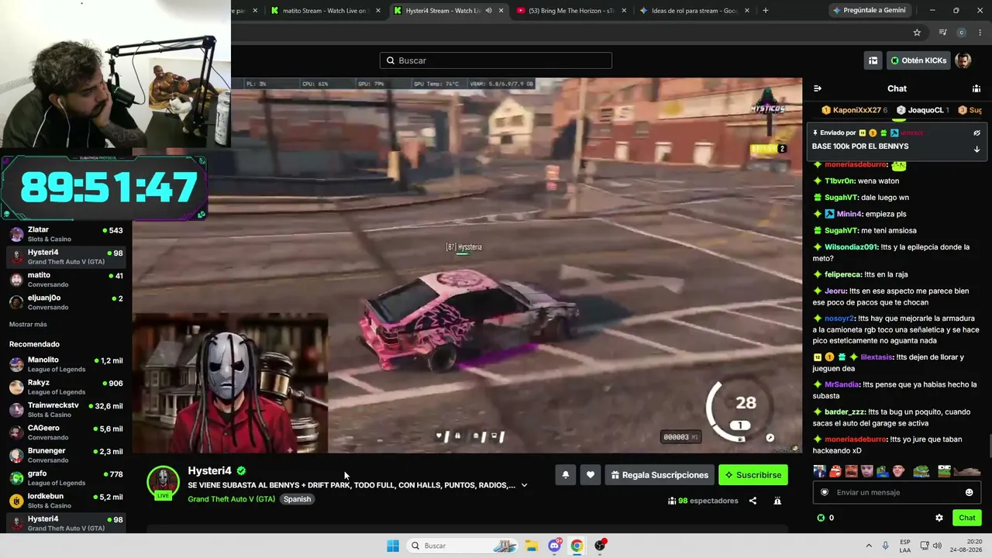Open the taskbar clock showing 20:20

pyautogui.click(x=966, y=546)
